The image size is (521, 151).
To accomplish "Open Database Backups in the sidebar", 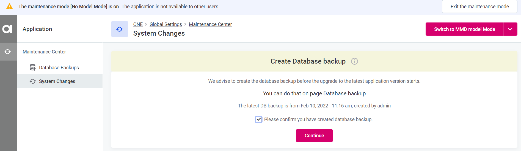I will pos(59,68).
